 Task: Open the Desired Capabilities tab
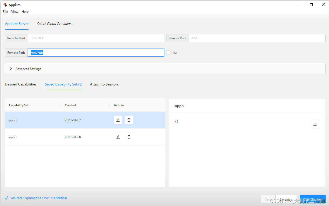click(x=21, y=84)
